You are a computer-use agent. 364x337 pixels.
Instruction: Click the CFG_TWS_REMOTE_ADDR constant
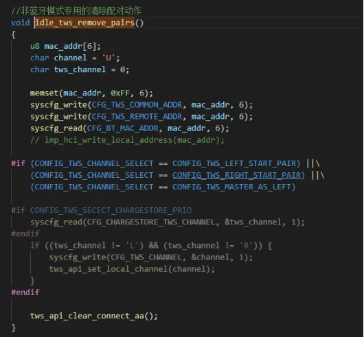pos(137,117)
